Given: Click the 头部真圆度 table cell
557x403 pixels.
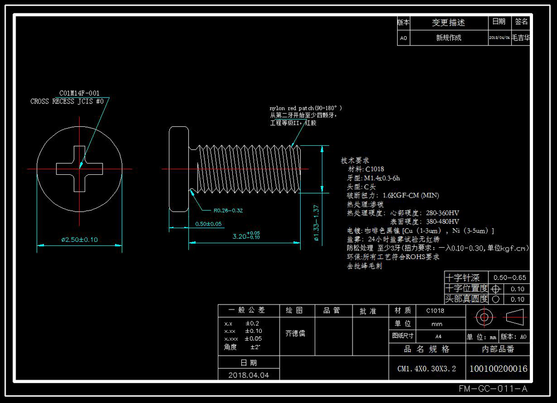Looking at the screenshot, I should (x=466, y=299).
